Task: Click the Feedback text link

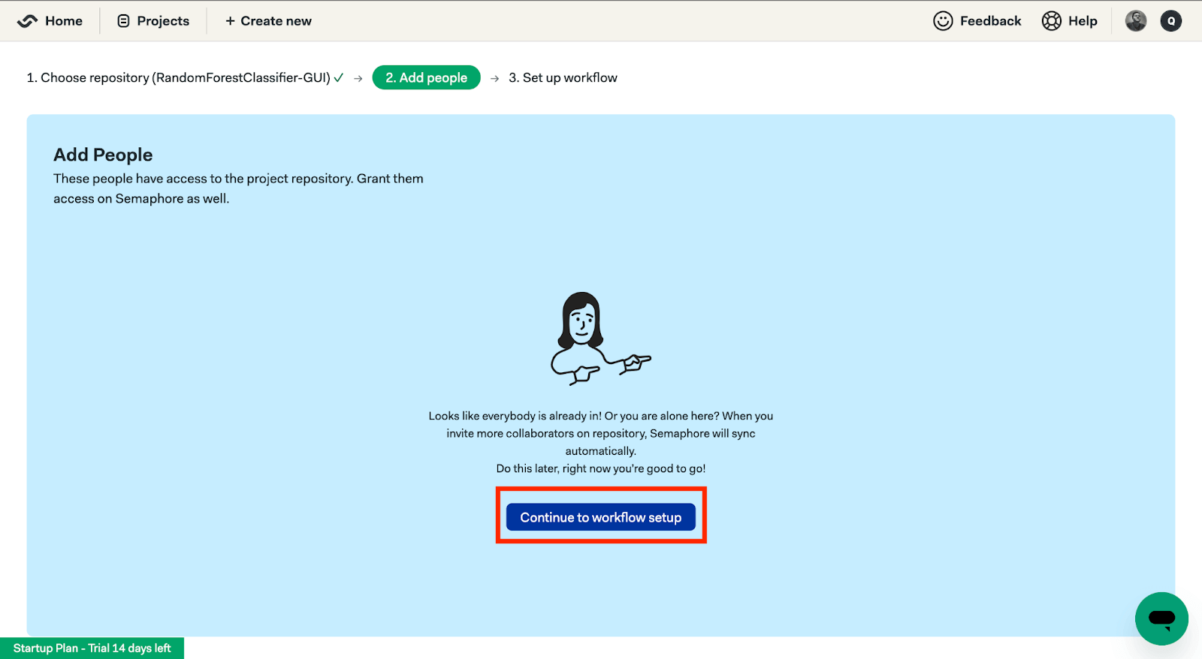Action: [x=990, y=21]
